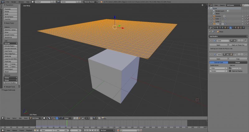This screenshot has height=132, width=249.
Task: Open the Window menu
Action: 21,2
